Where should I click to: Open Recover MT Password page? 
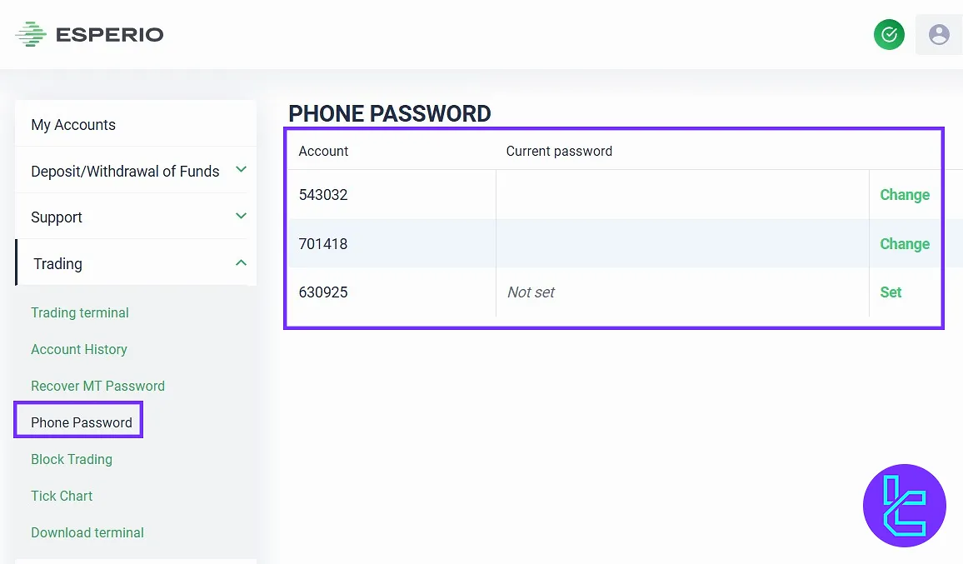[x=97, y=387]
